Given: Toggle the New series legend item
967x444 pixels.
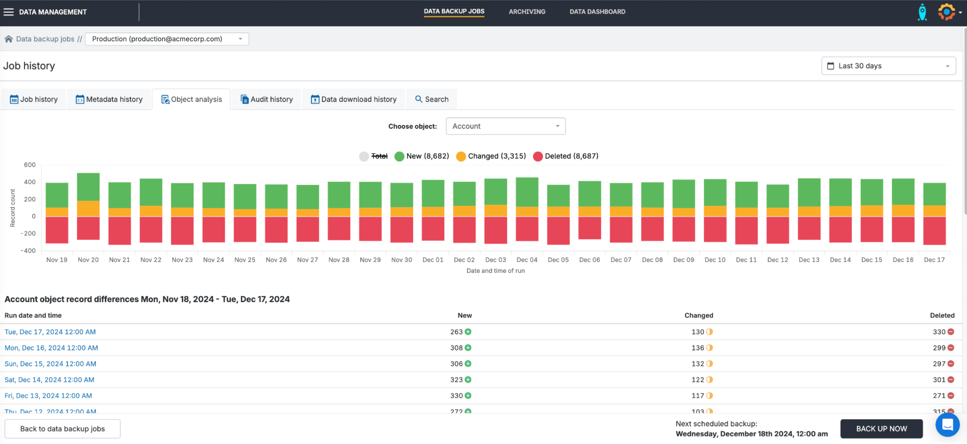Looking at the screenshot, I should pos(422,156).
